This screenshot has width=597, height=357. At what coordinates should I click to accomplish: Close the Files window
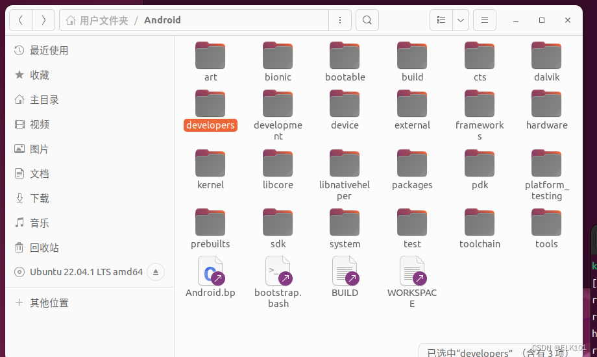568,20
